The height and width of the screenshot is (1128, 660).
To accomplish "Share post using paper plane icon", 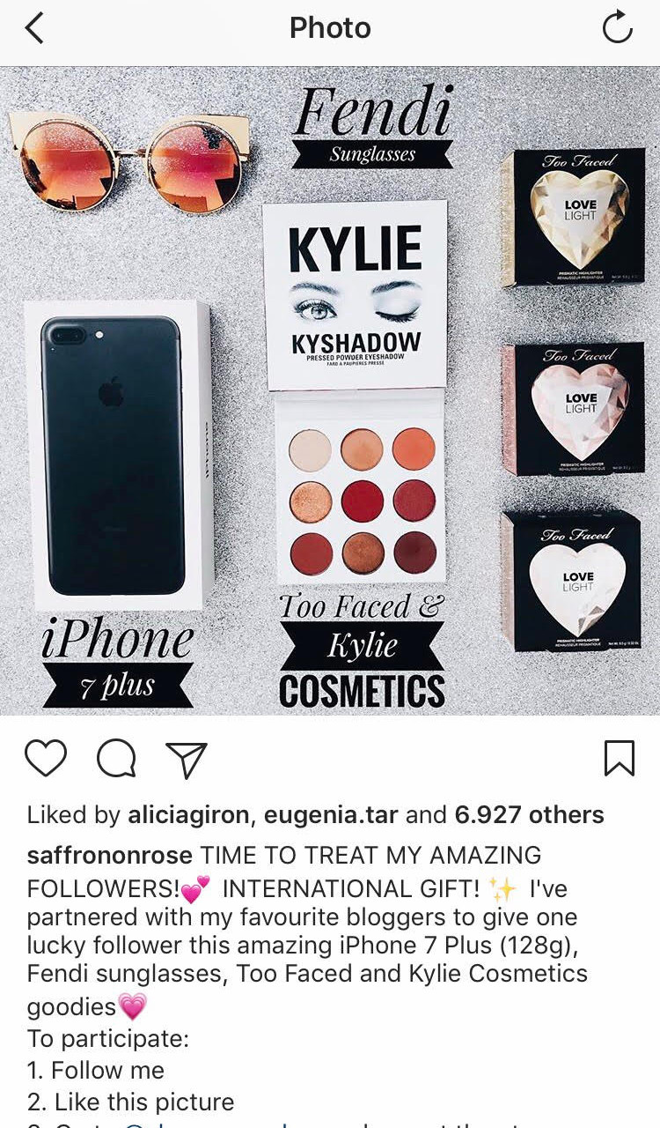I will pyautogui.click(x=187, y=759).
